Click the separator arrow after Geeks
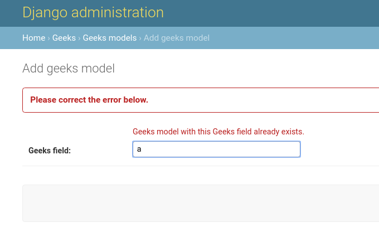 [80, 38]
